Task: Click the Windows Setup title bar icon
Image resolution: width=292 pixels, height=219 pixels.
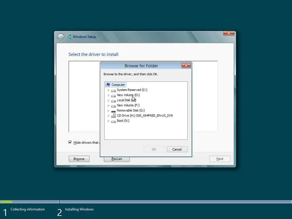Action: (69, 37)
